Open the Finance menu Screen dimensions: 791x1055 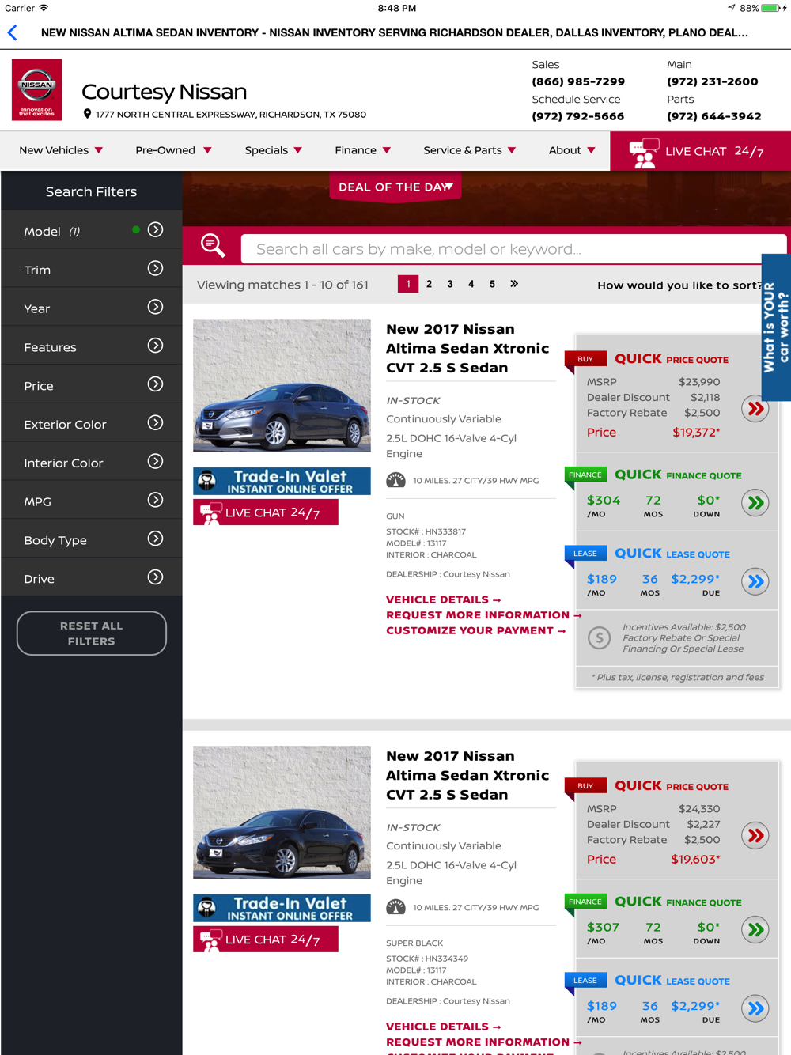(362, 150)
